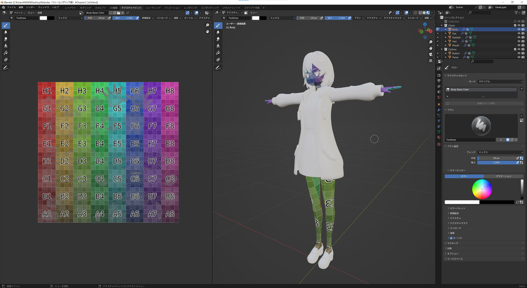Hide the Body object in the outliner
527x288 pixels.
click(518, 30)
